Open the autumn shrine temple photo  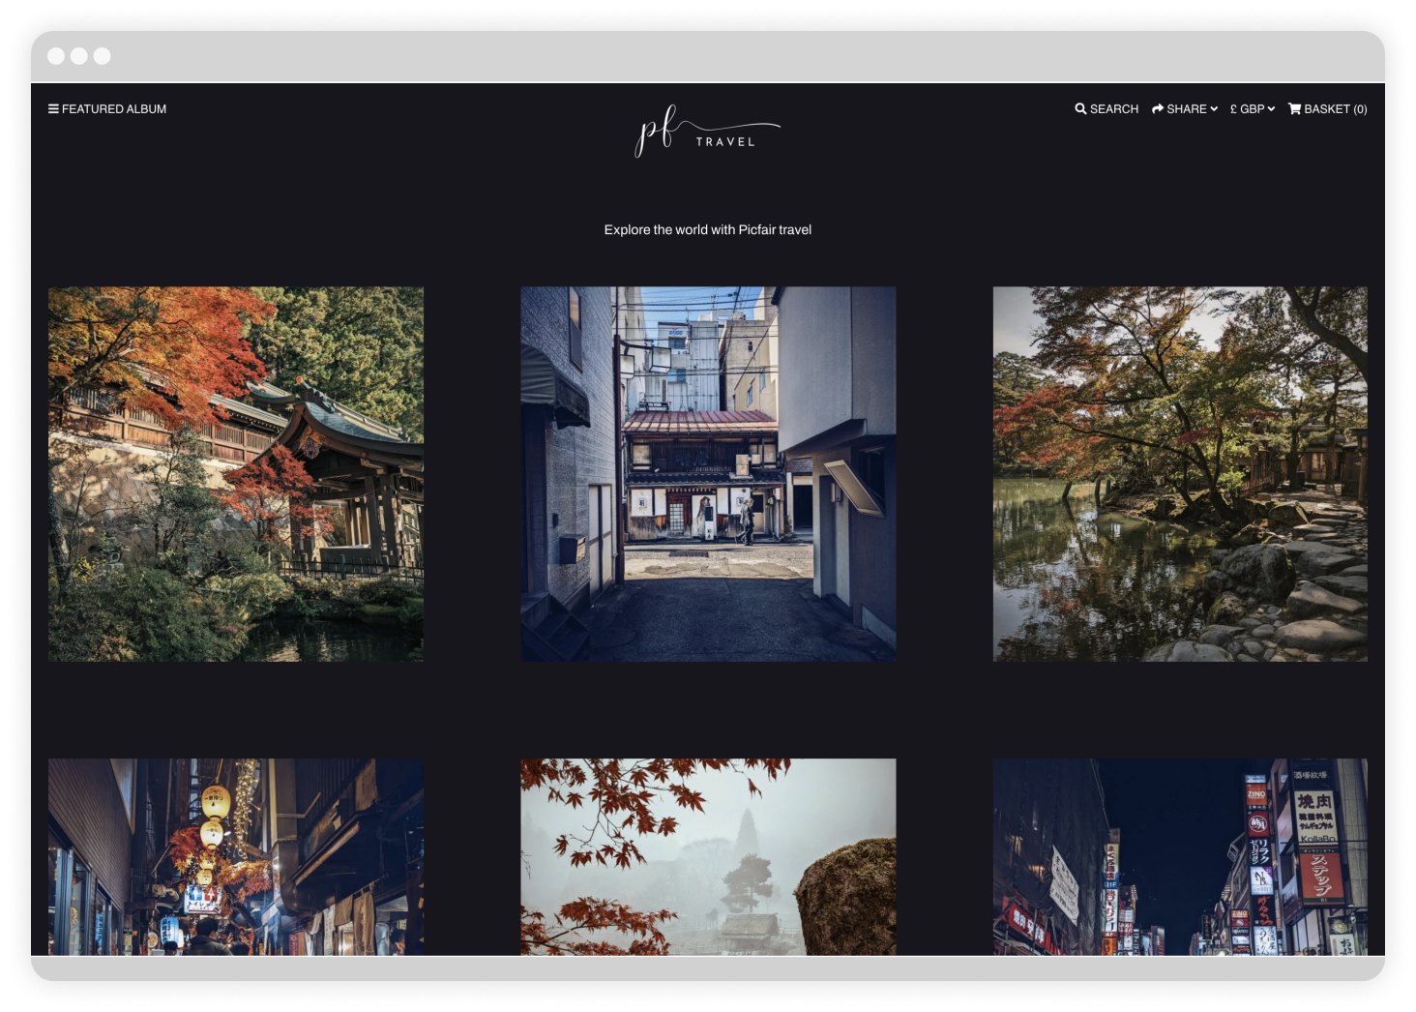236,474
